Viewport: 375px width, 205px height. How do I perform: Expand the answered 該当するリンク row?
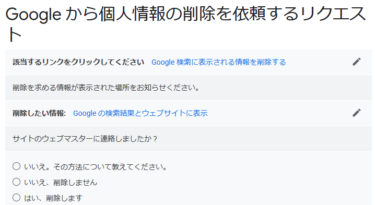[x=189, y=62]
